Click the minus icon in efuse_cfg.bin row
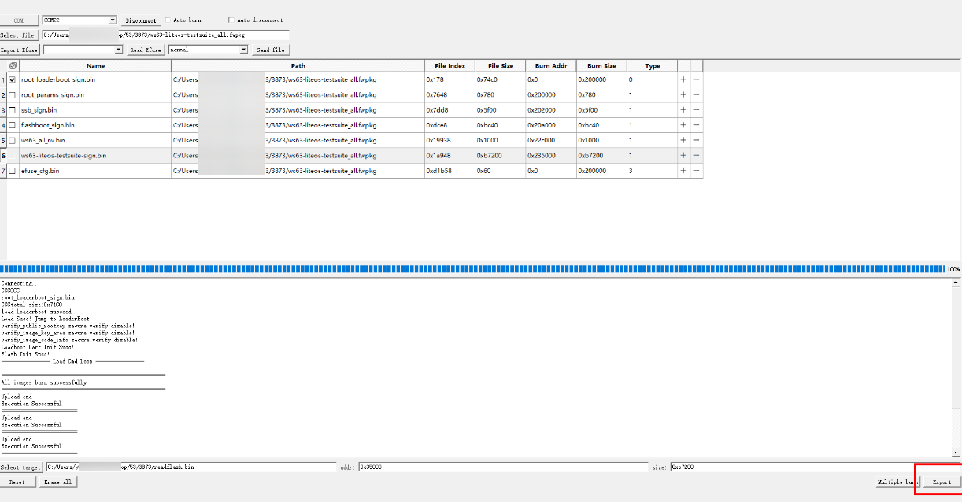962x502 pixels. (x=697, y=171)
